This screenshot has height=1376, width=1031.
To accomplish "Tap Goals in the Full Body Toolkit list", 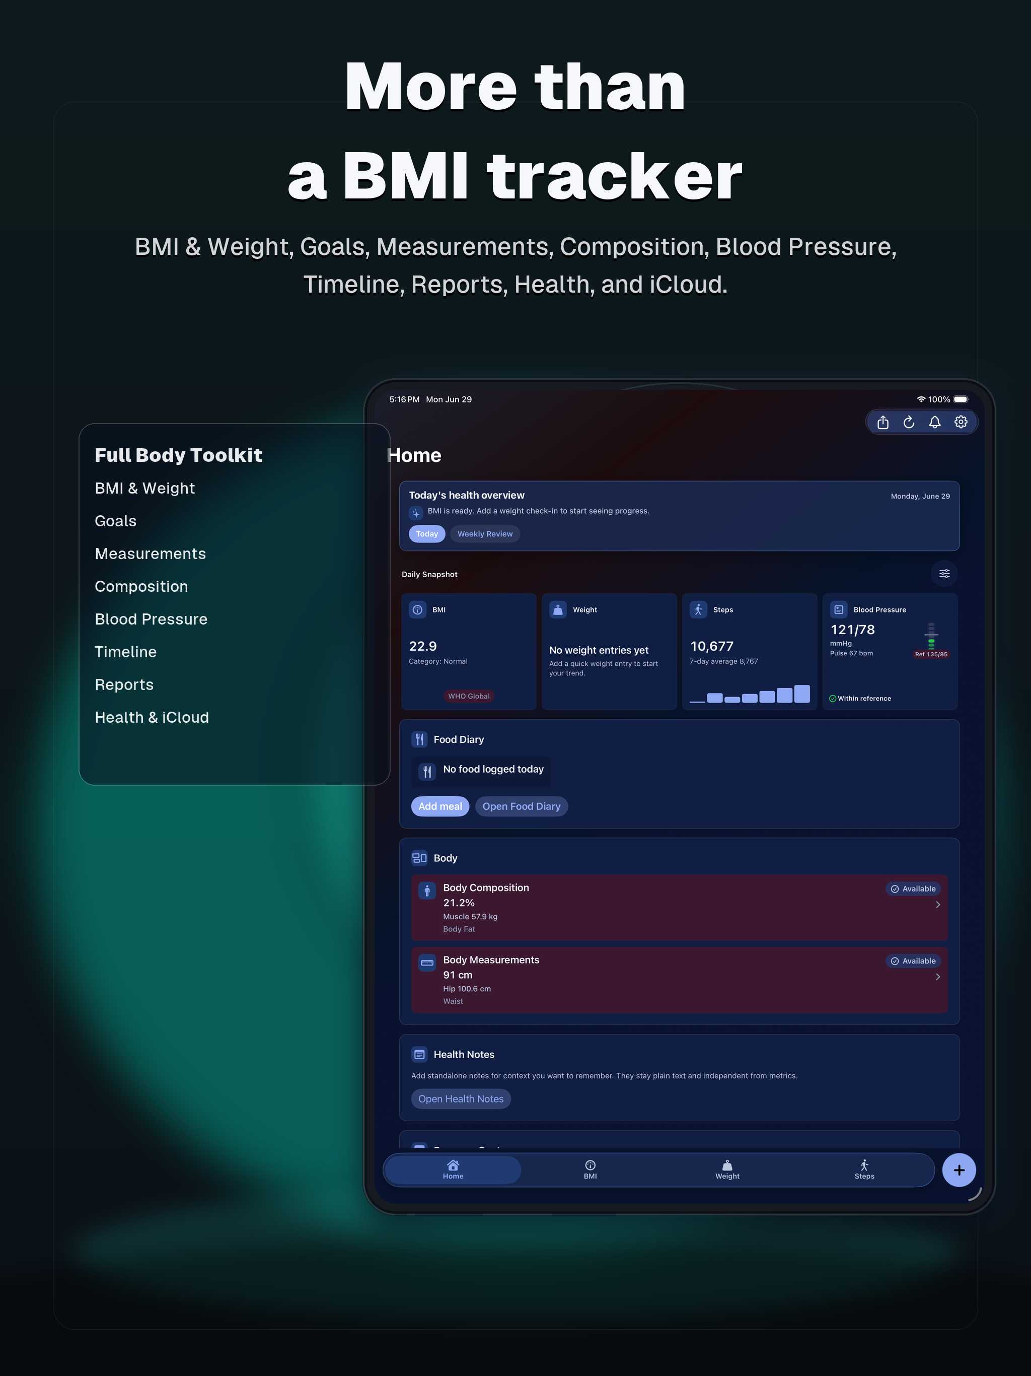I will 116,521.
